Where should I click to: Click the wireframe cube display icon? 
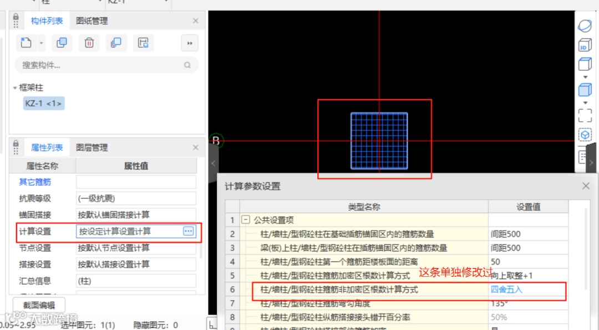(x=585, y=64)
